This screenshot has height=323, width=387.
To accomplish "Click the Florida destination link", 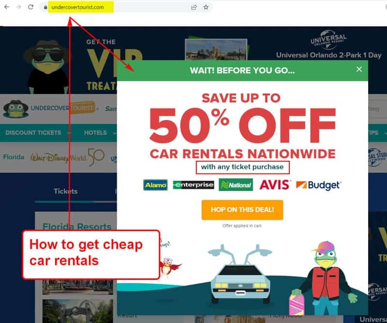I will coord(14,157).
